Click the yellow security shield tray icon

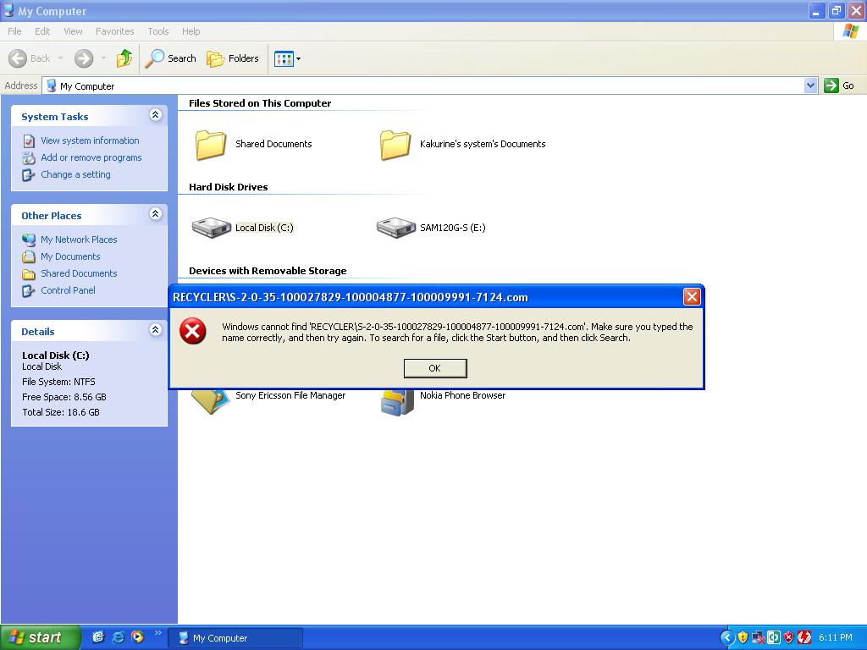coord(743,638)
